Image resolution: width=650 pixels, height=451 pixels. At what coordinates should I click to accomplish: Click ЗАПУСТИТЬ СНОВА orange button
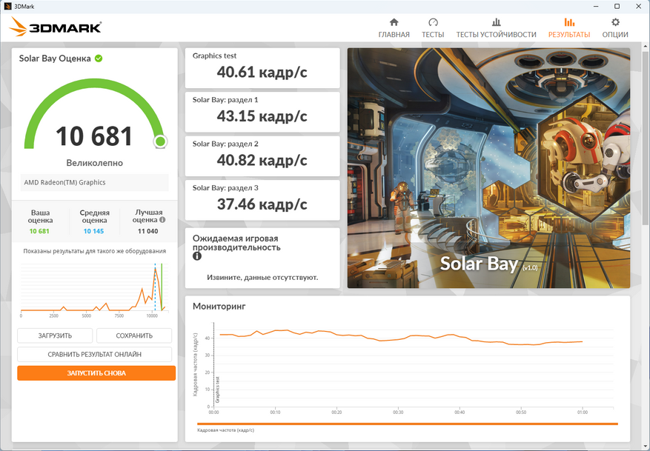coord(96,373)
